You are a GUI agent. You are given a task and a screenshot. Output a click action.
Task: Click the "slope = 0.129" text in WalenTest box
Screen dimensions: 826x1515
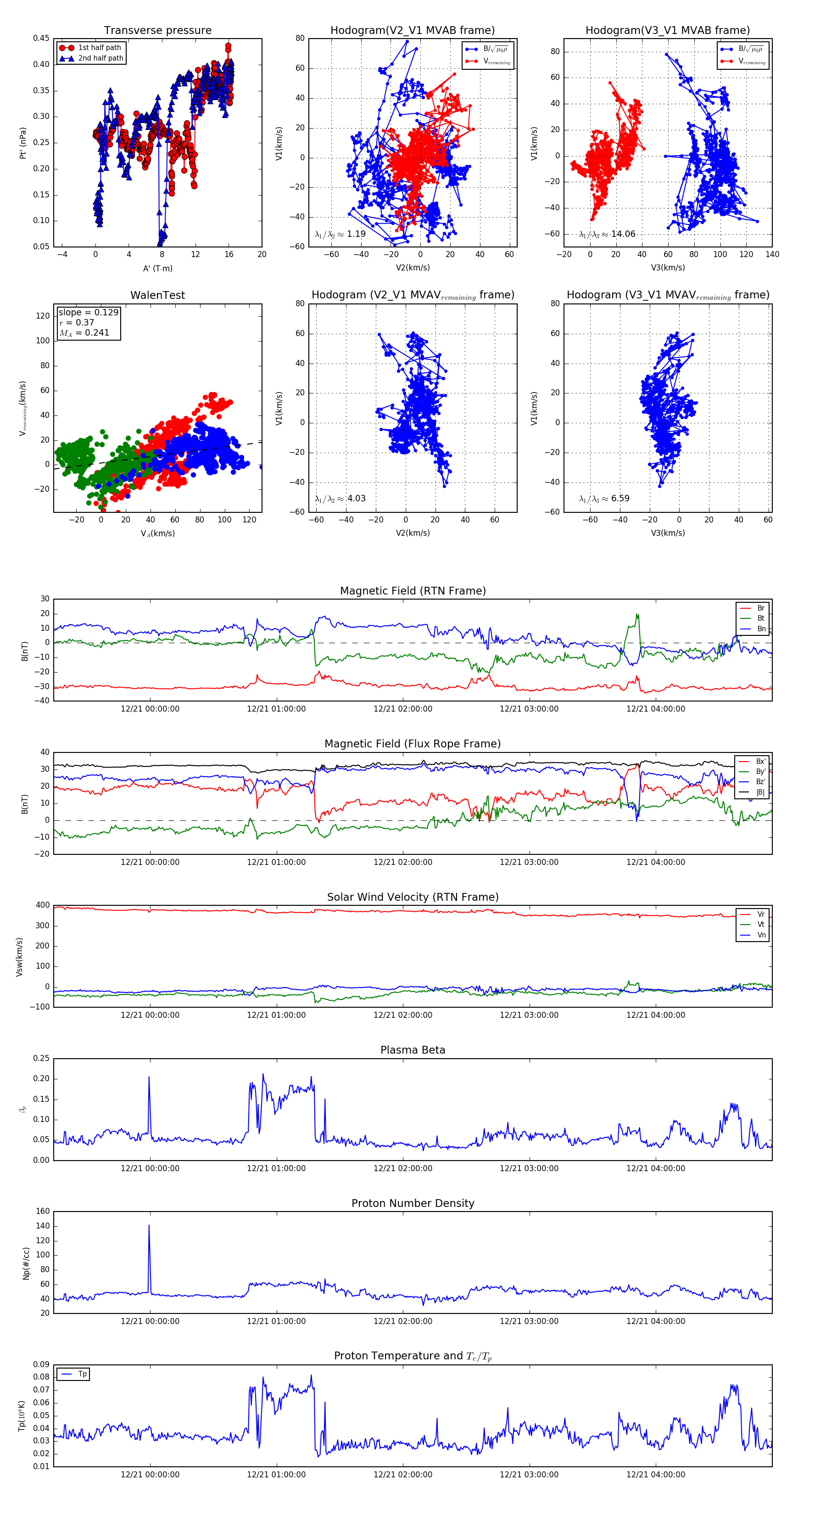[88, 312]
